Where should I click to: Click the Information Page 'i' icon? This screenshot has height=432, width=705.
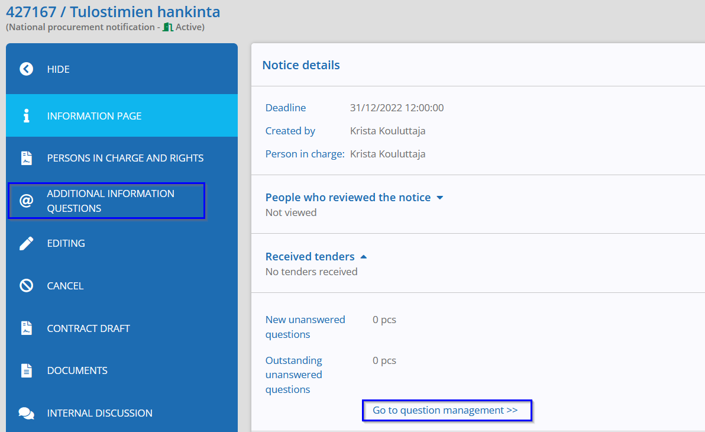coord(26,115)
